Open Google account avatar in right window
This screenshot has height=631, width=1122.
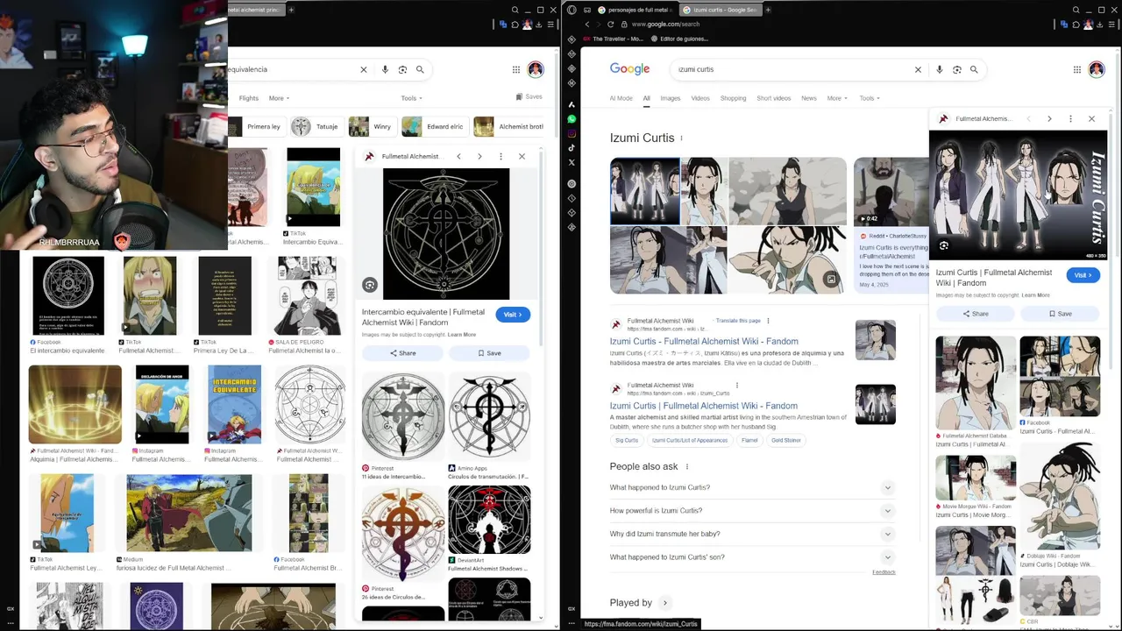[x=1097, y=69]
